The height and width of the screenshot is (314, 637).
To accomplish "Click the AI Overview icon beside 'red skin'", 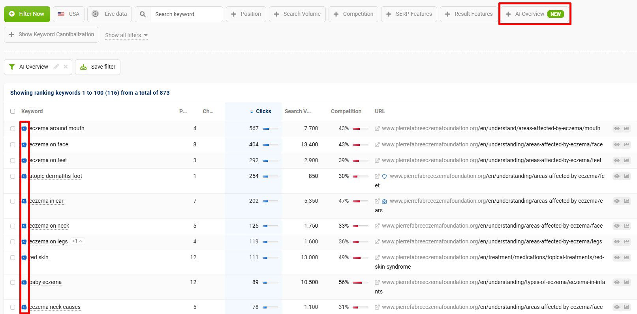I will coord(24,258).
